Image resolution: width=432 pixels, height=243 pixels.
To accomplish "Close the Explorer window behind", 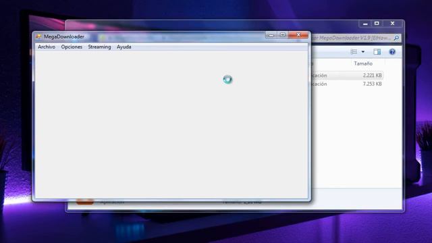I will click(x=393, y=24).
